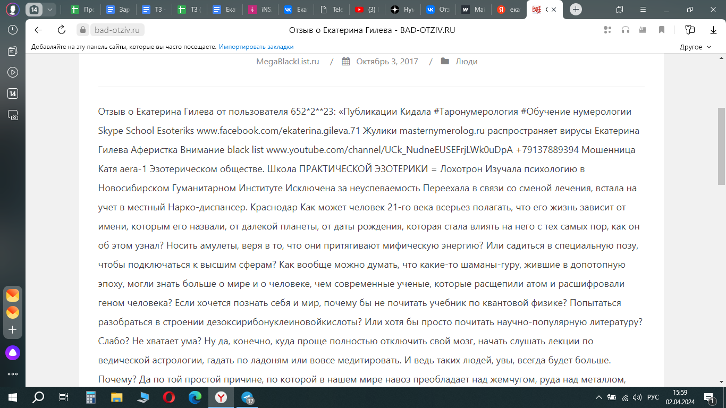Open the "Люди" category link
Viewport: 726px width, 408px height.
point(467,61)
